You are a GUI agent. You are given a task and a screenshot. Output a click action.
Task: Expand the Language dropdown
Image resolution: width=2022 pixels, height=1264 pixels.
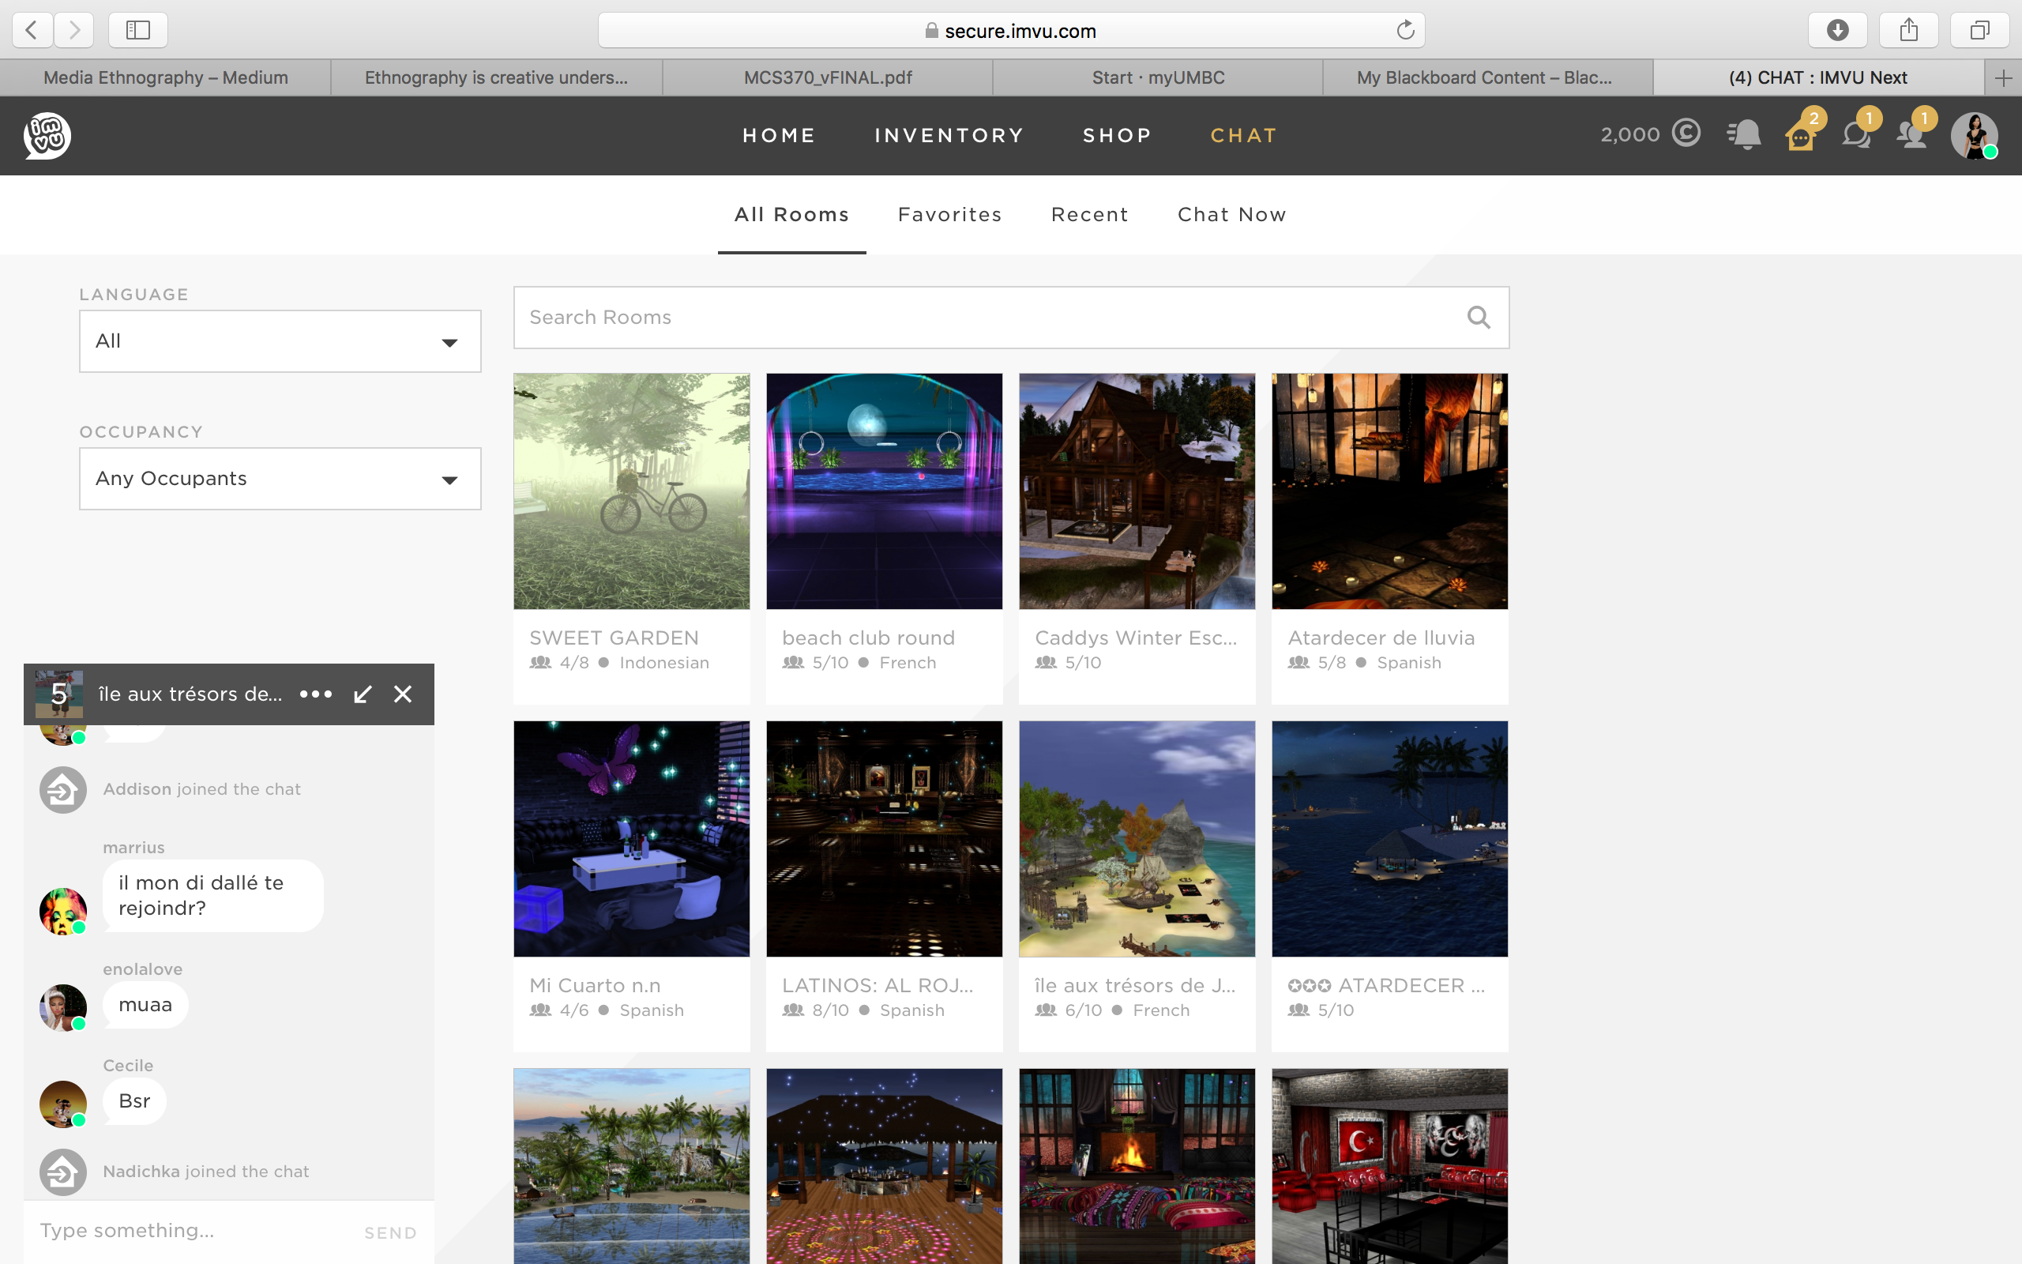click(x=280, y=341)
